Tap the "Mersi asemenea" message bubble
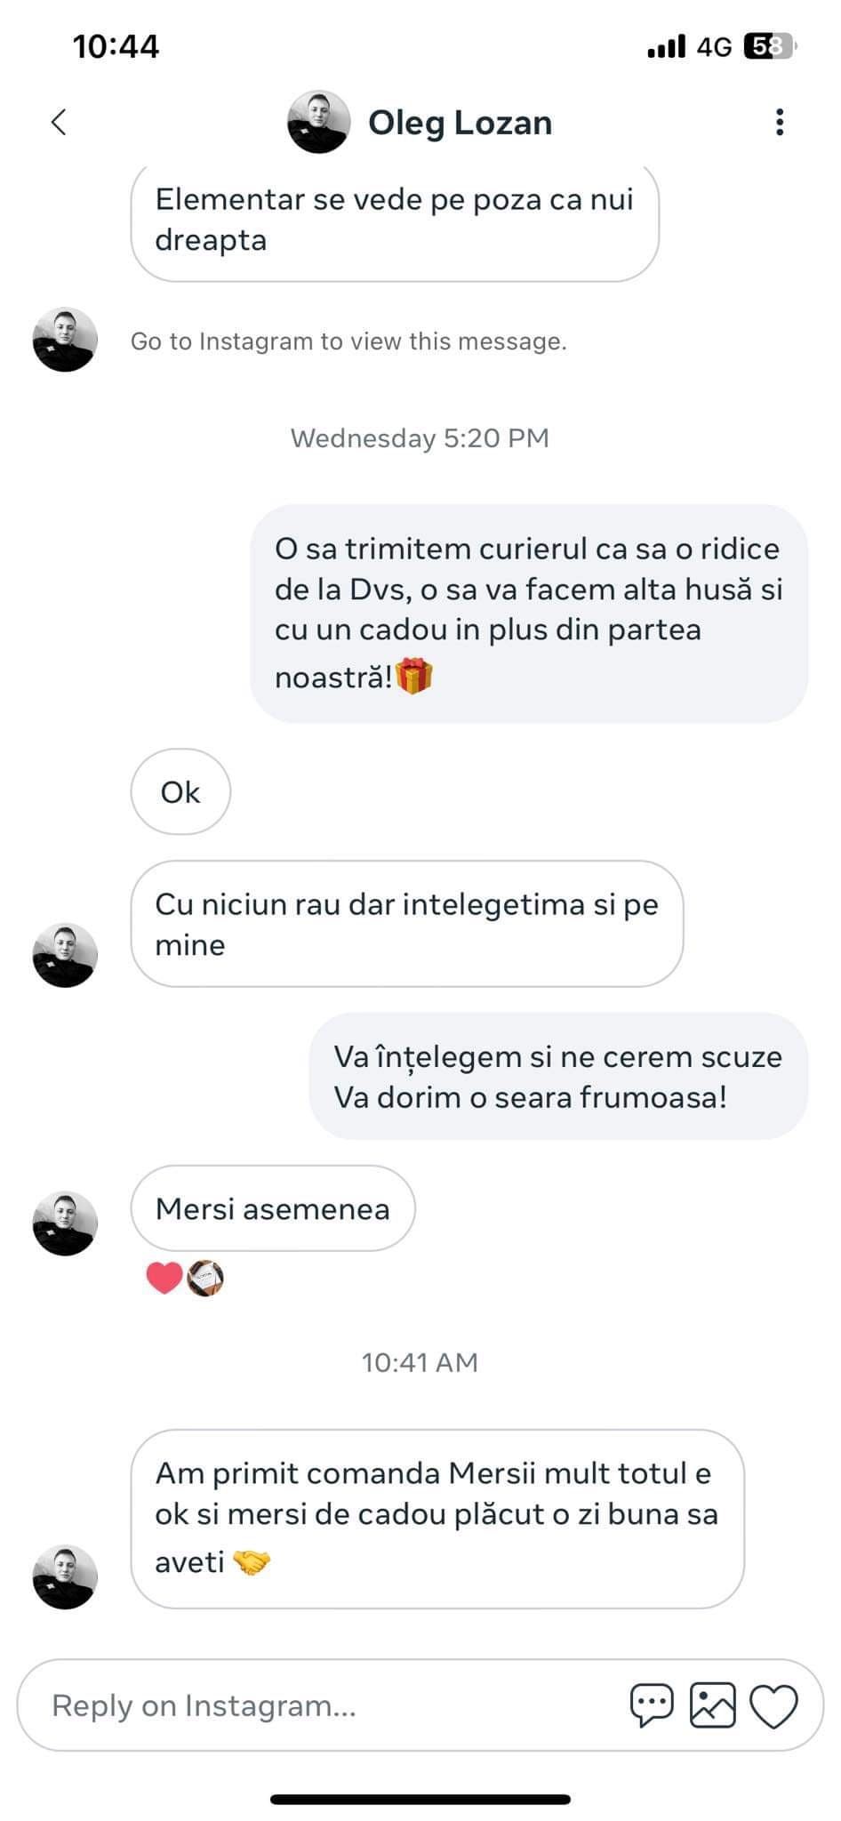841x1821 pixels. pyautogui.click(x=272, y=1208)
